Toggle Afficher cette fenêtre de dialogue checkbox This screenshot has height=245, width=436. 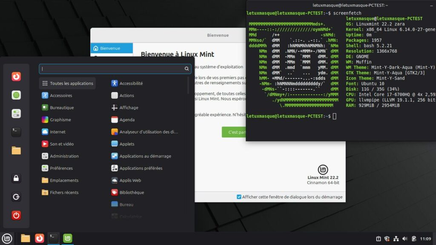[239, 197]
